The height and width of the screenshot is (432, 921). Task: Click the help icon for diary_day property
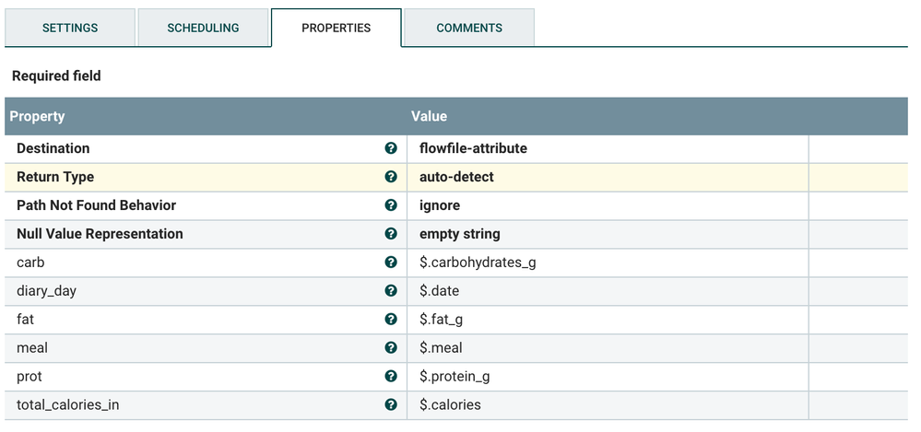(x=391, y=291)
